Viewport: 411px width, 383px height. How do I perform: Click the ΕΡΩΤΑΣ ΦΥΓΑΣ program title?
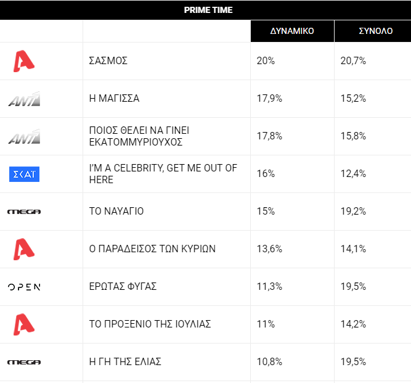(123, 286)
